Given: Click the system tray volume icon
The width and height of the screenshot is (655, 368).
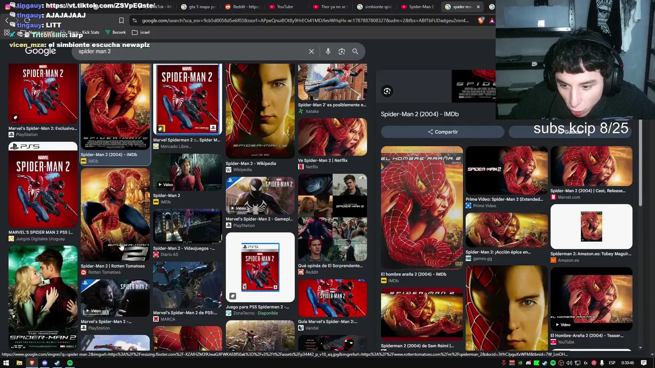Looking at the screenshot, I should (569, 363).
